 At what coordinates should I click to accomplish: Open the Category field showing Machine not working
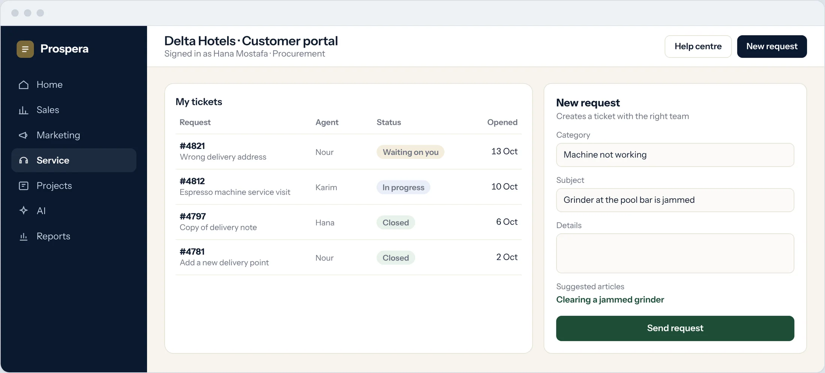[675, 155]
